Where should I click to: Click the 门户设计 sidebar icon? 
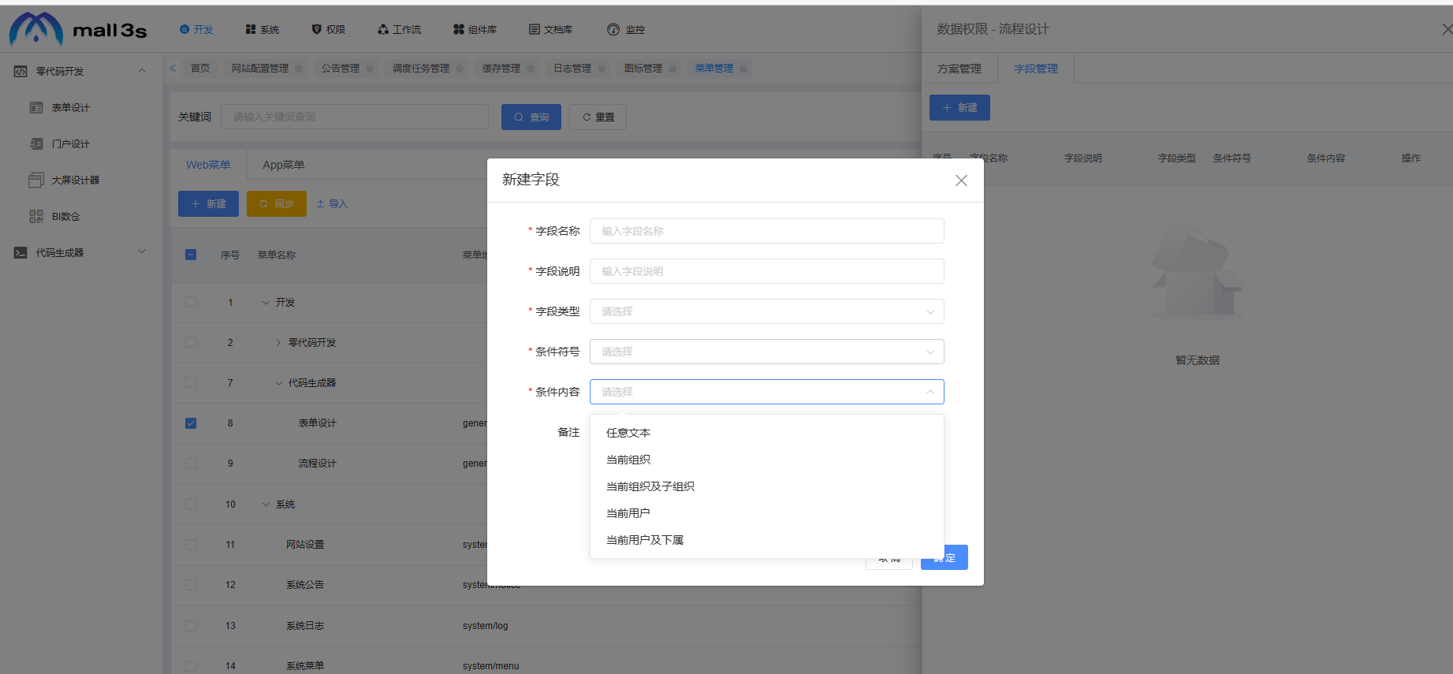tap(36, 143)
